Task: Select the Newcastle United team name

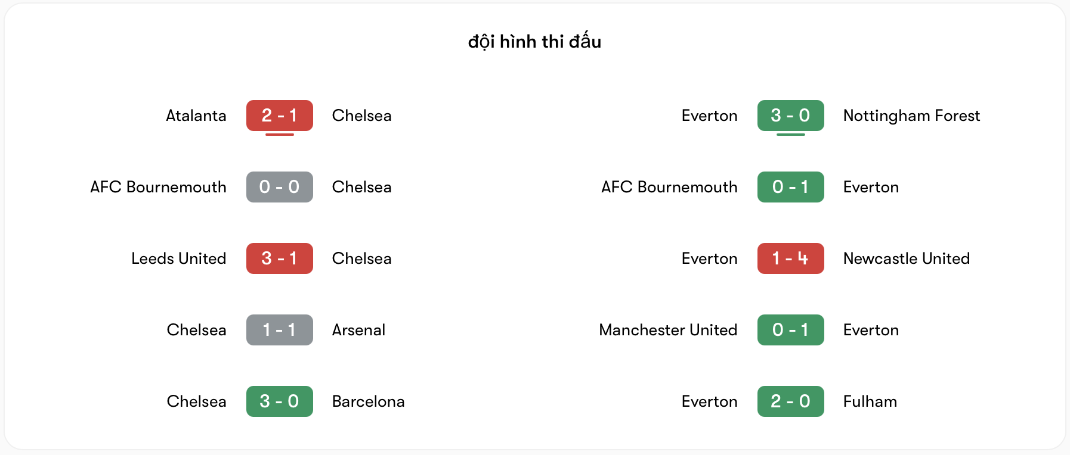Action: coord(907,258)
